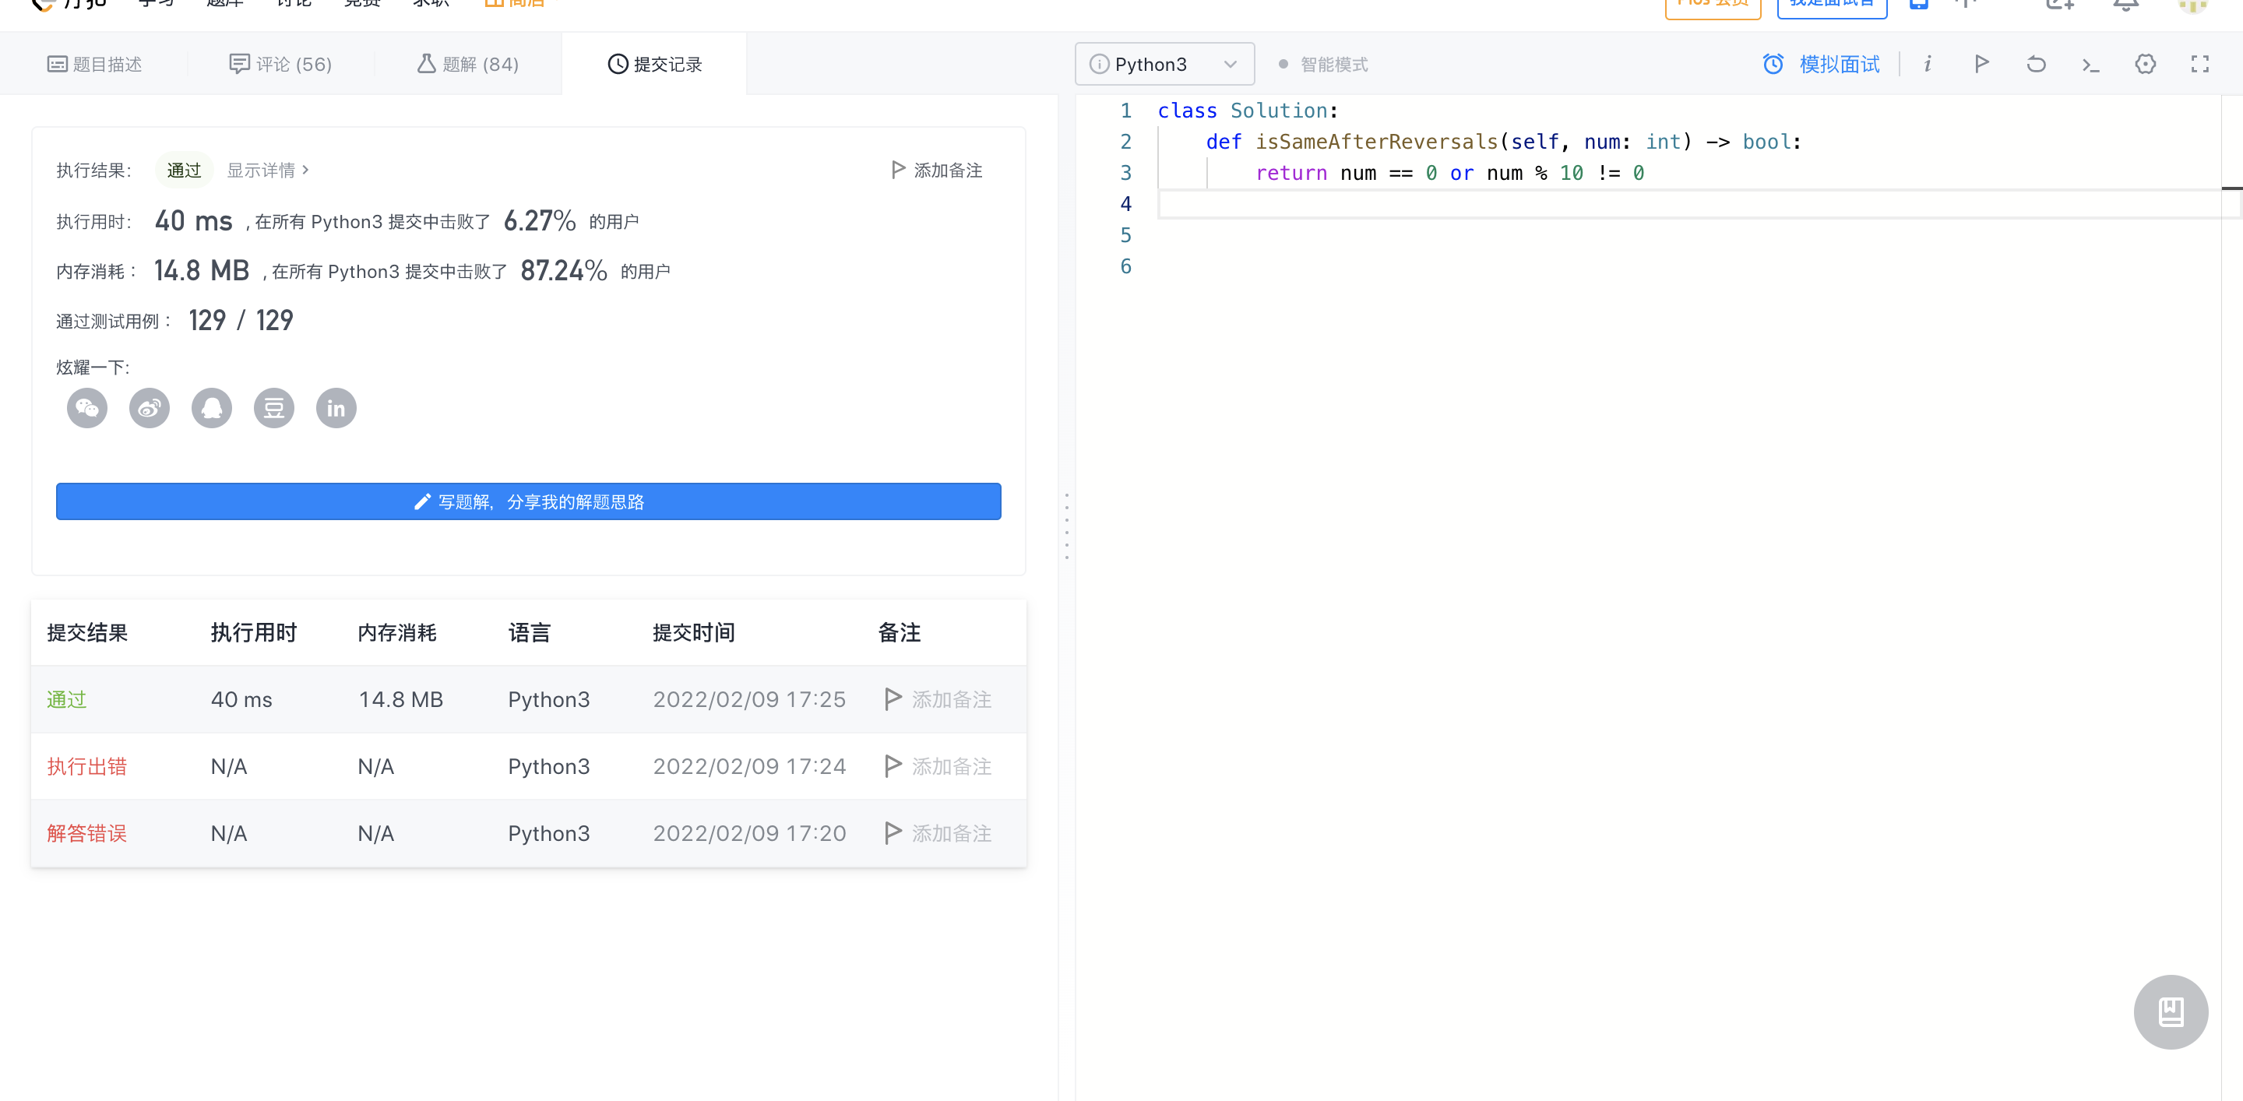2243x1101 pixels.
Task: Share result to Weibo icon
Action: click(x=150, y=408)
